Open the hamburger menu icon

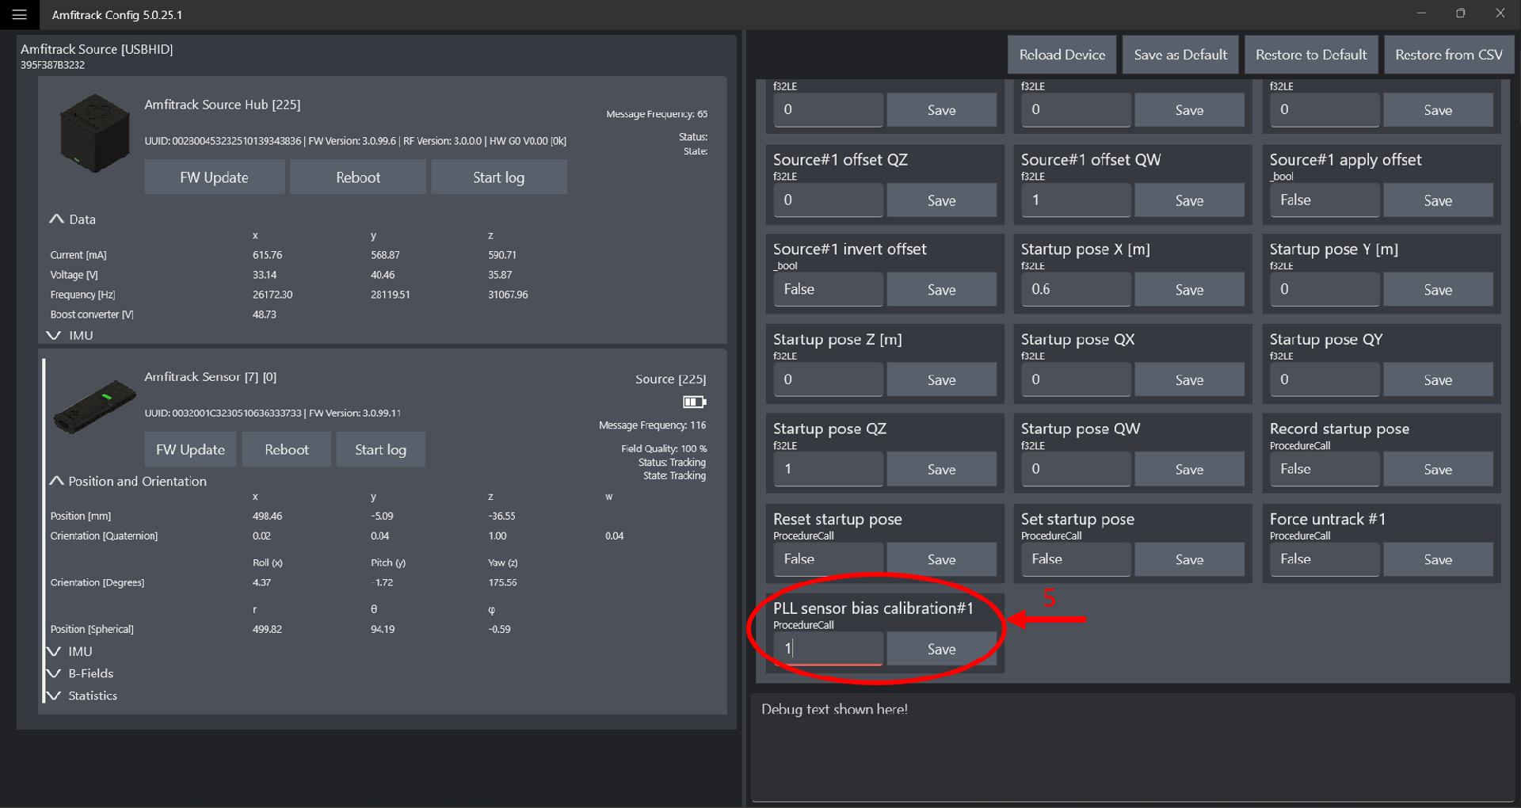coord(19,14)
